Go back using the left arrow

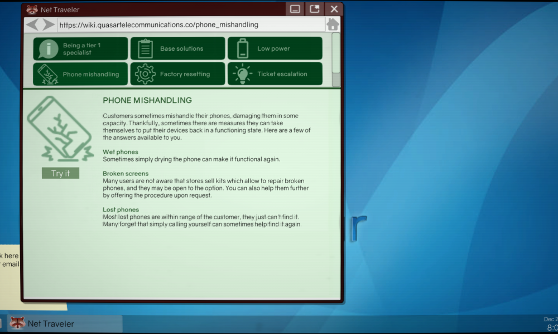point(32,24)
